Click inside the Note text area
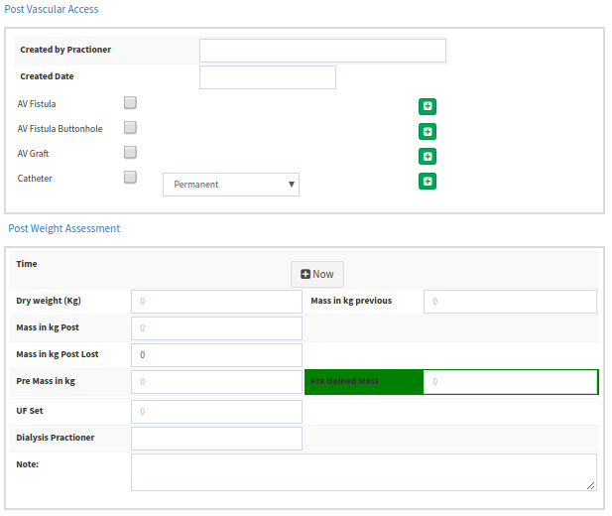 [x=363, y=471]
